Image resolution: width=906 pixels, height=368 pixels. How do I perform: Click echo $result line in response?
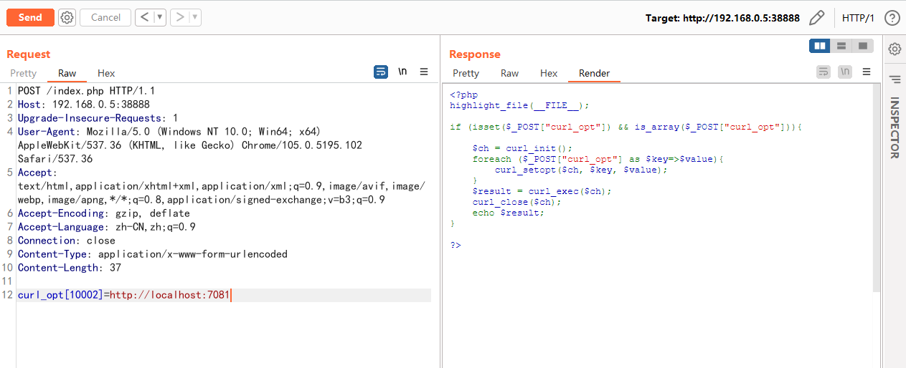pyautogui.click(x=508, y=213)
